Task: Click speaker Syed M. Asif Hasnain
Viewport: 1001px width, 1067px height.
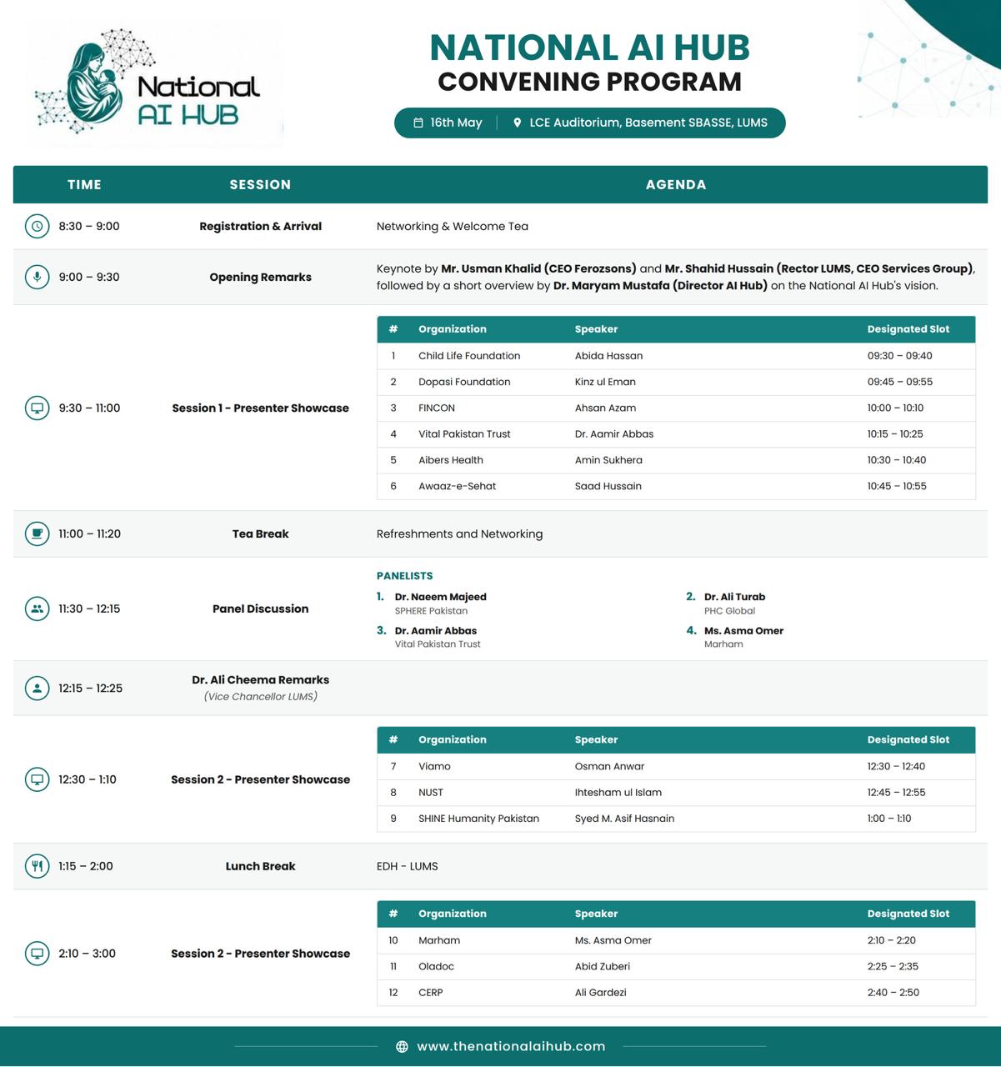Action: pyautogui.click(x=624, y=819)
